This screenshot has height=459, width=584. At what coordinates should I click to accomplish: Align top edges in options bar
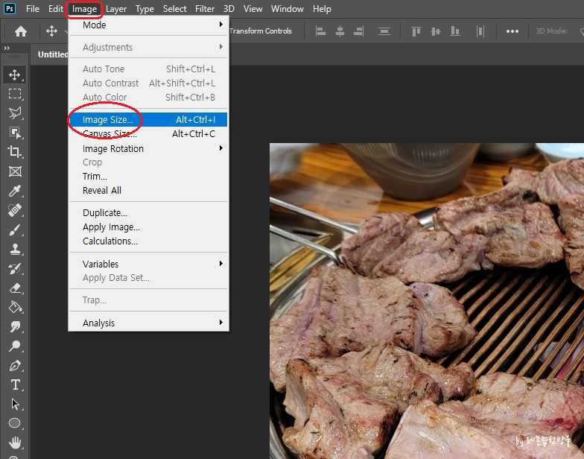pyautogui.click(x=416, y=31)
